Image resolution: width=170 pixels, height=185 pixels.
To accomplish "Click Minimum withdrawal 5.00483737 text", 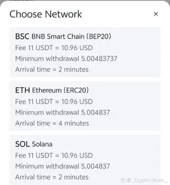I will click(x=66, y=59).
